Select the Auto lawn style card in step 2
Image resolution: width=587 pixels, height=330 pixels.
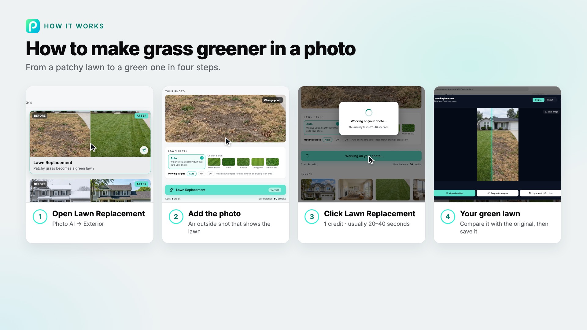186,162
